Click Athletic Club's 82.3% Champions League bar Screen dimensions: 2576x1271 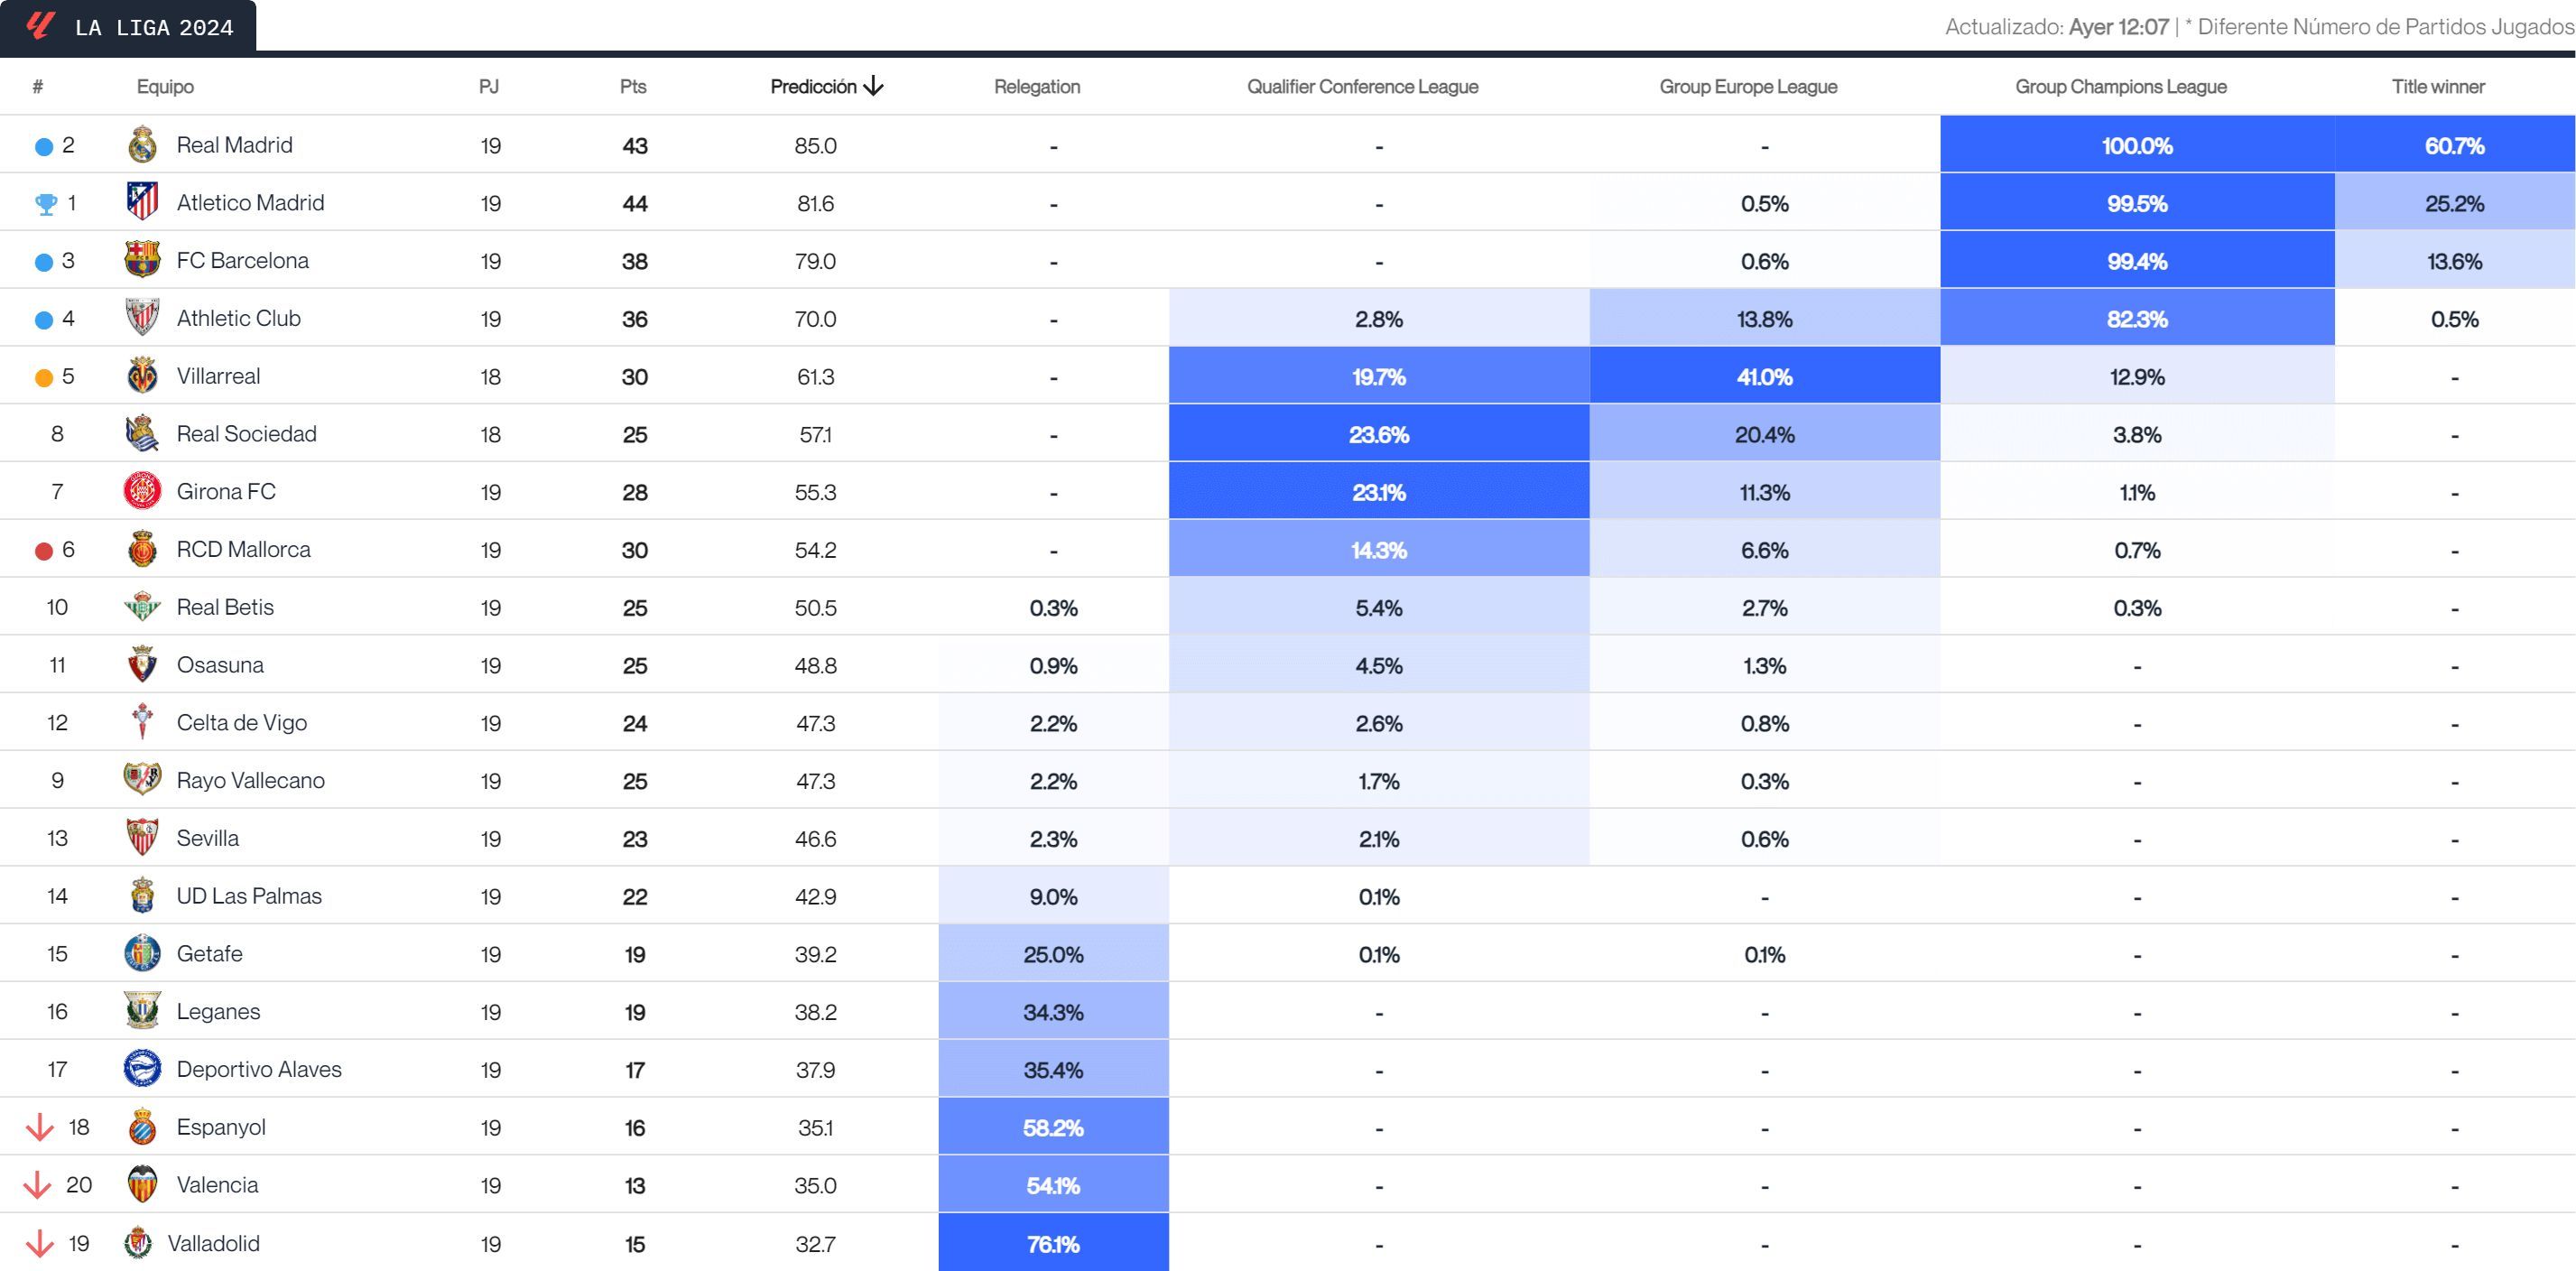click(x=2137, y=318)
